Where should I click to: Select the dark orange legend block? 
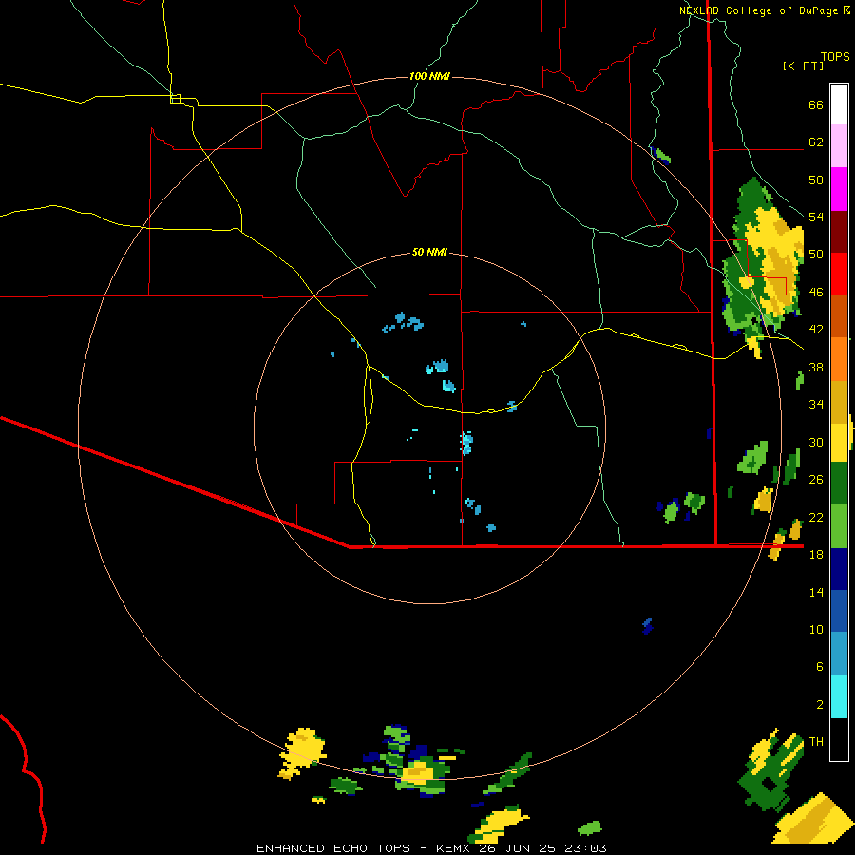click(839, 316)
